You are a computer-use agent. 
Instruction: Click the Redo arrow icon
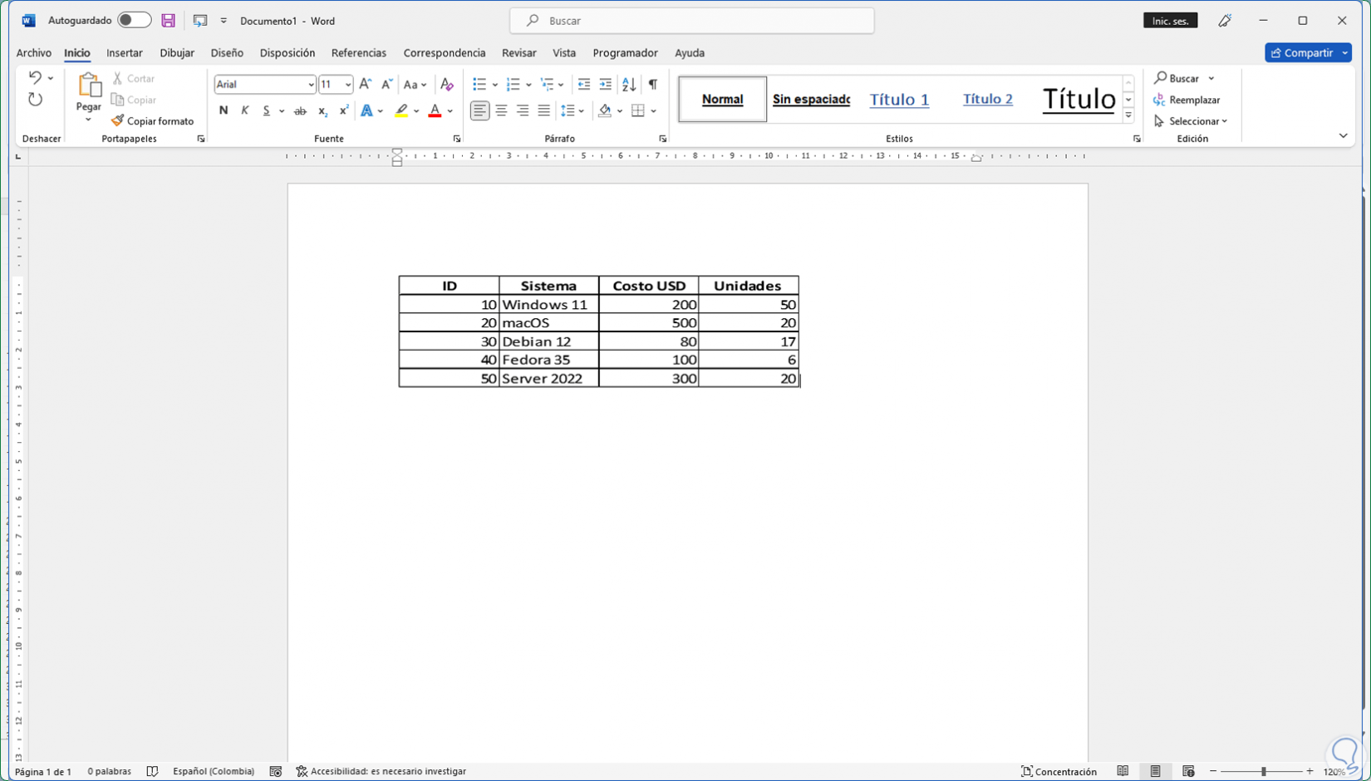click(x=35, y=100)
